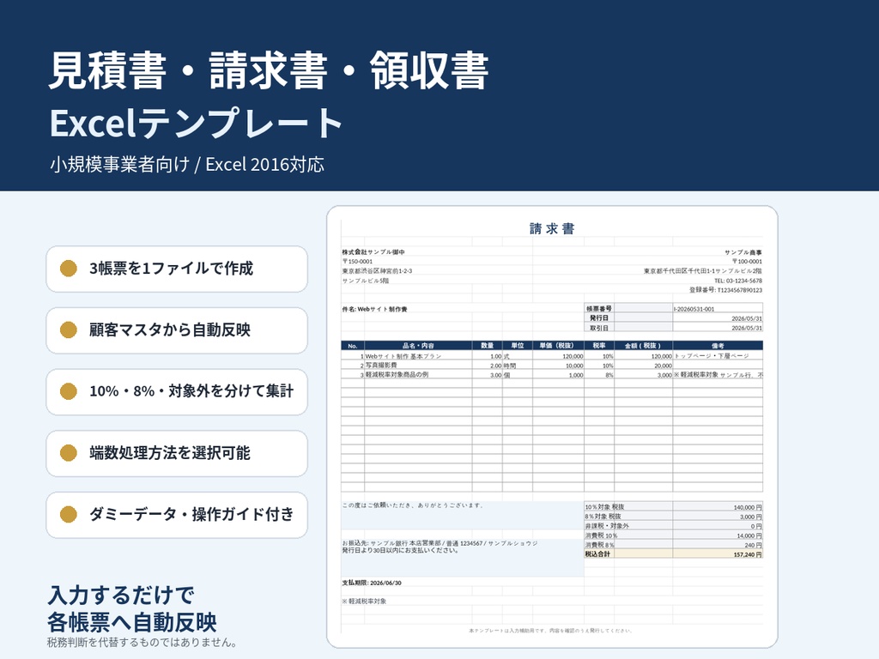Click the 各帳票へ自動反映 tagline line
The height and width of the screenshot is (659, 879).
(132, 622)
